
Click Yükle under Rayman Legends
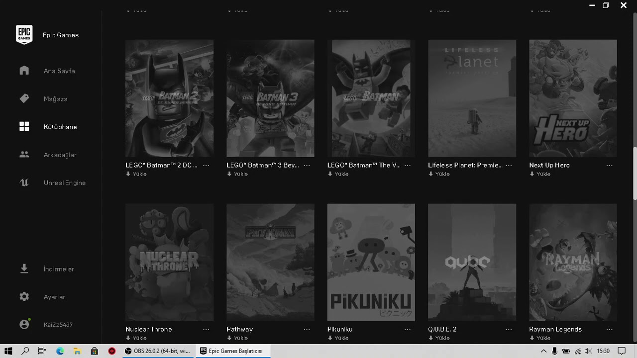(540, 338)
